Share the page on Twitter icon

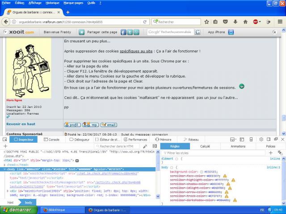click(x=130, y=32)
